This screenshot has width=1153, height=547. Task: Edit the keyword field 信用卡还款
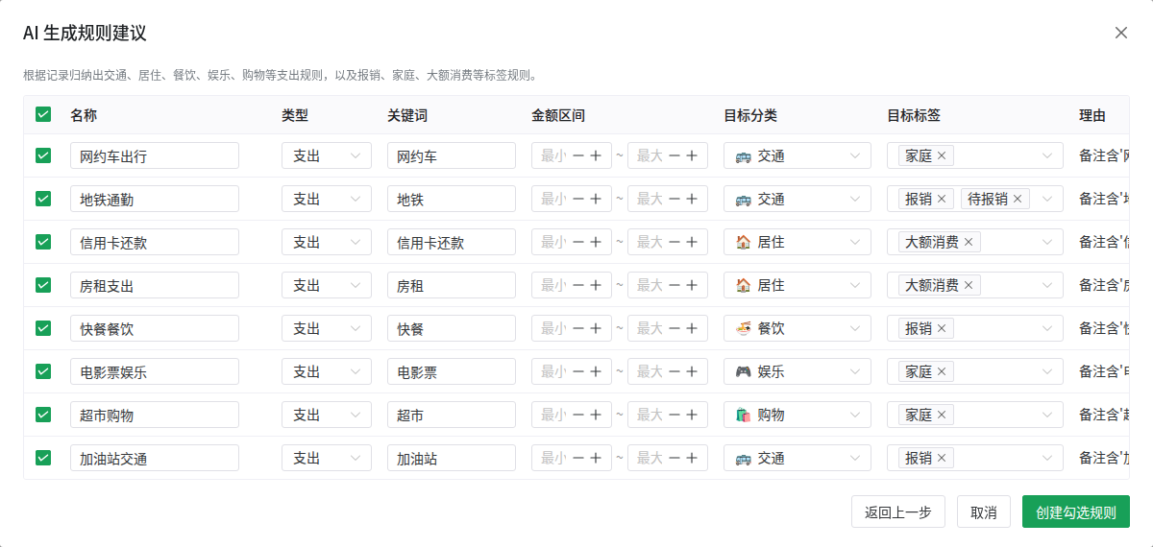point(452,242)
